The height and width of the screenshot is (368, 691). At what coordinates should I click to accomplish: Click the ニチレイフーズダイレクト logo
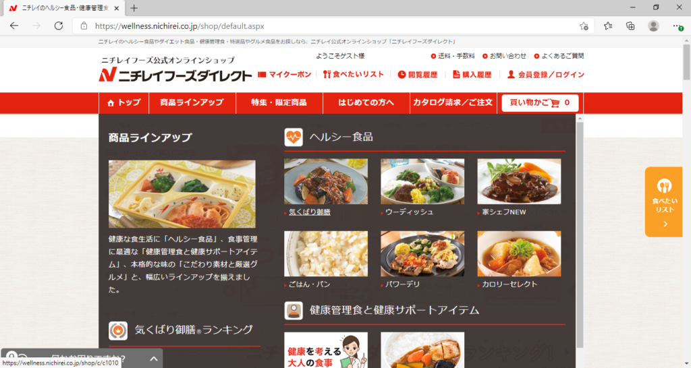(x=175, y=74)
